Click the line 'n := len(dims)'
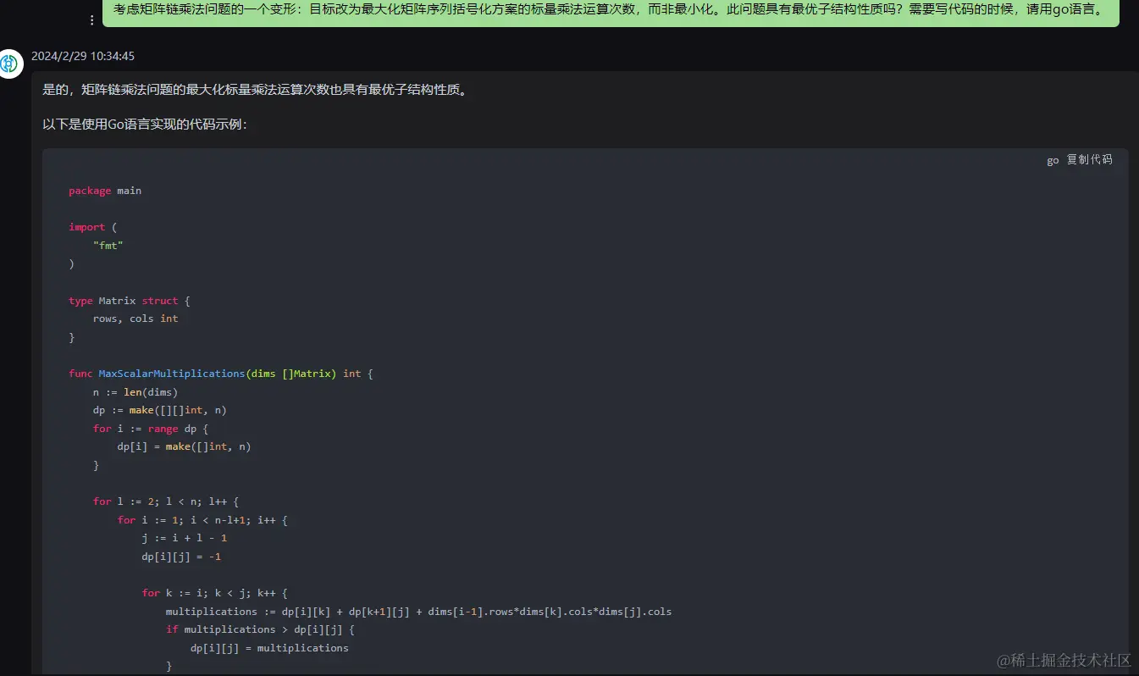Screen dimensions: 1139x676 [x=135, y=392]
